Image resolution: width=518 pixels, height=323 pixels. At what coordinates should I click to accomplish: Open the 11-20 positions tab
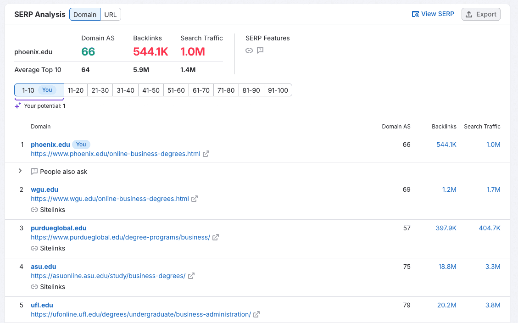pyautogui.click(x=76, y=90)
